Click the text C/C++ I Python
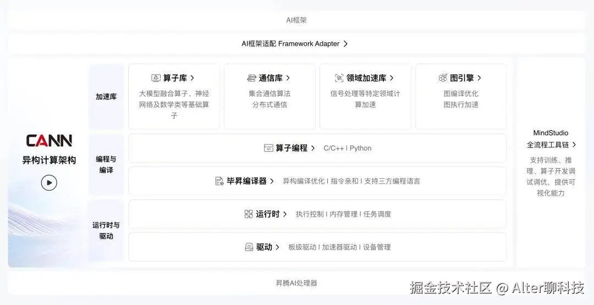 tap(348, 148)
